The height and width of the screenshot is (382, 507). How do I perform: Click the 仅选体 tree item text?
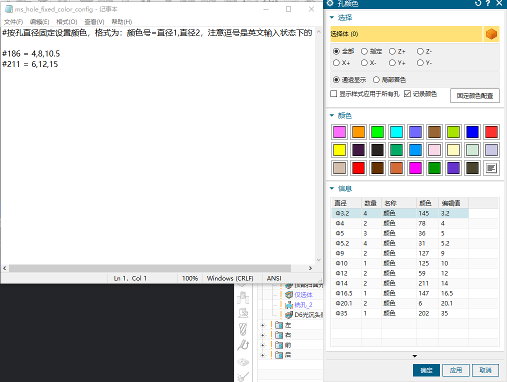click(303, 294)
